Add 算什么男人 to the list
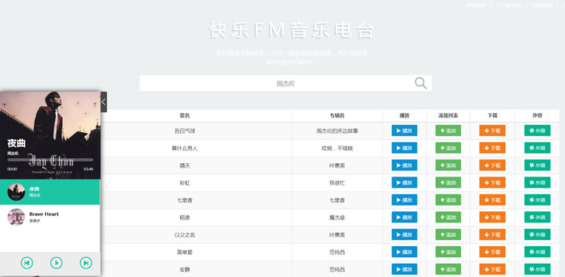This screenshot has height=277, width=565. [x=448, y=148]
